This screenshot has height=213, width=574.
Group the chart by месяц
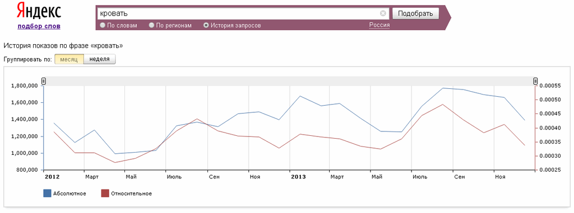tap(69, 59)
